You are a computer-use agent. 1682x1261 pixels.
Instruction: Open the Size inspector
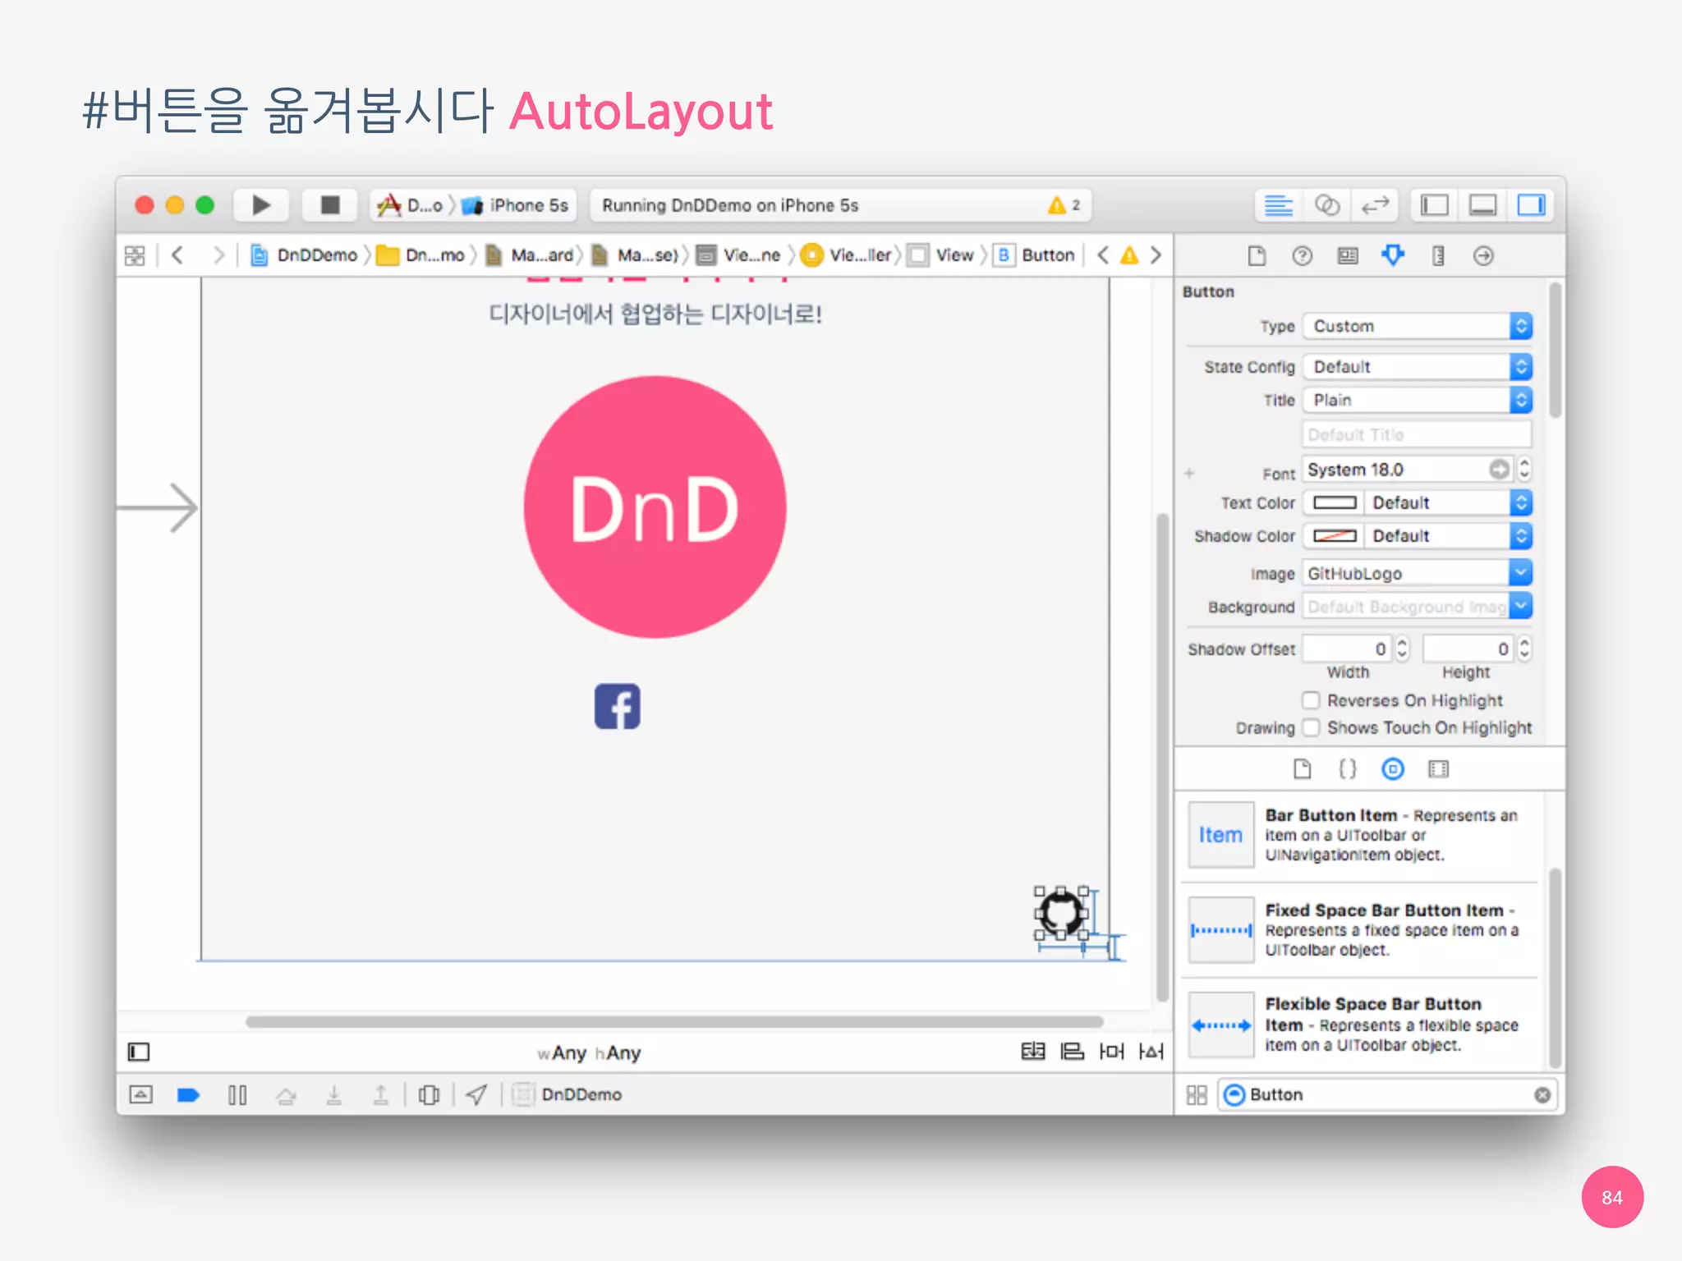1438,256
